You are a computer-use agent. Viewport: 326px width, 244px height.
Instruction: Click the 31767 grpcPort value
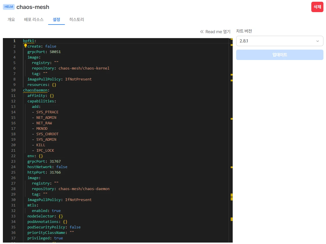click(x=55, y=161)
